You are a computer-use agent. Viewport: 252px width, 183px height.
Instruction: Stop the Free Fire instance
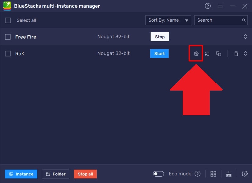tap(159, 37)
